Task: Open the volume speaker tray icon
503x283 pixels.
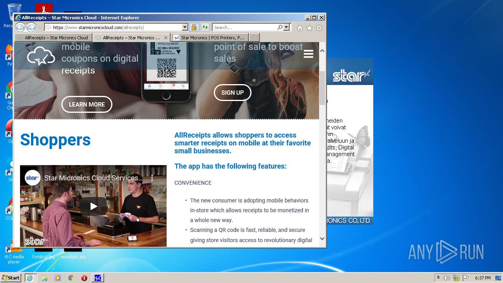Action: [x=447, y=278]
